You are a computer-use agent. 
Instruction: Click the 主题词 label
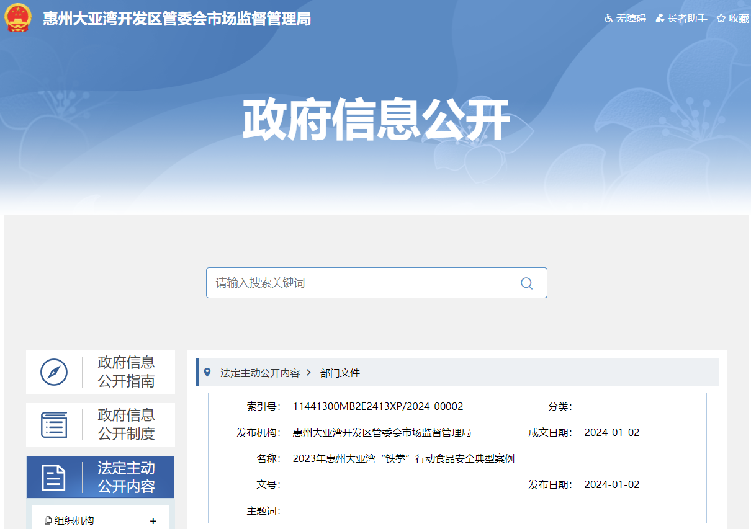pos(264,511)
